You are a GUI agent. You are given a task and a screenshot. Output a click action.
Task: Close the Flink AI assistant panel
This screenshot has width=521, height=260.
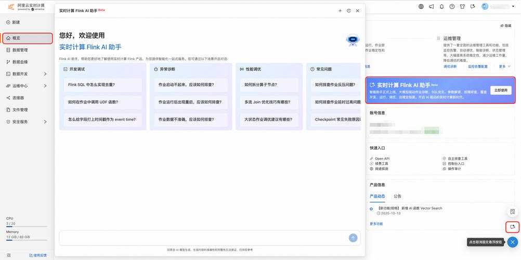pyautogui.click(x=358, y=10)
